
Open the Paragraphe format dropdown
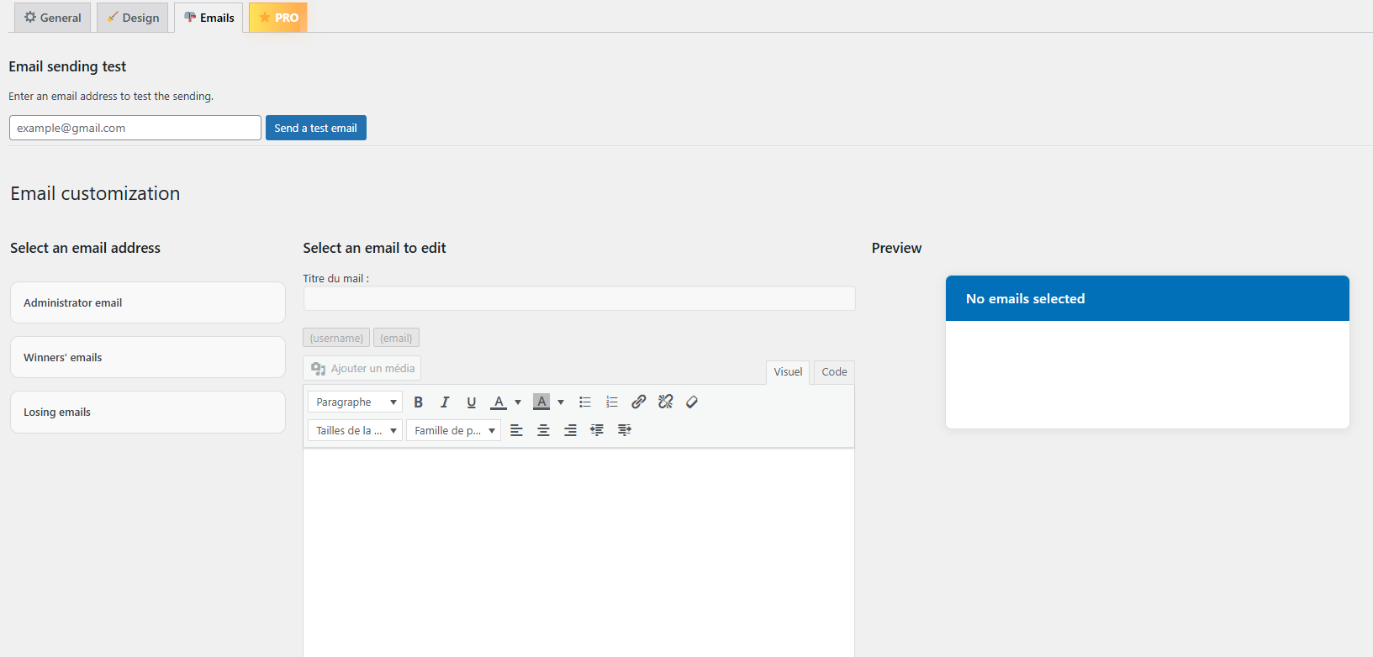click(x=355, y=402)
